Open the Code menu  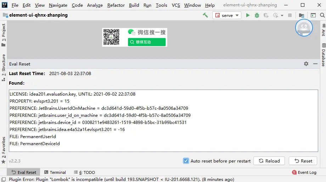(x=77, y=5)
